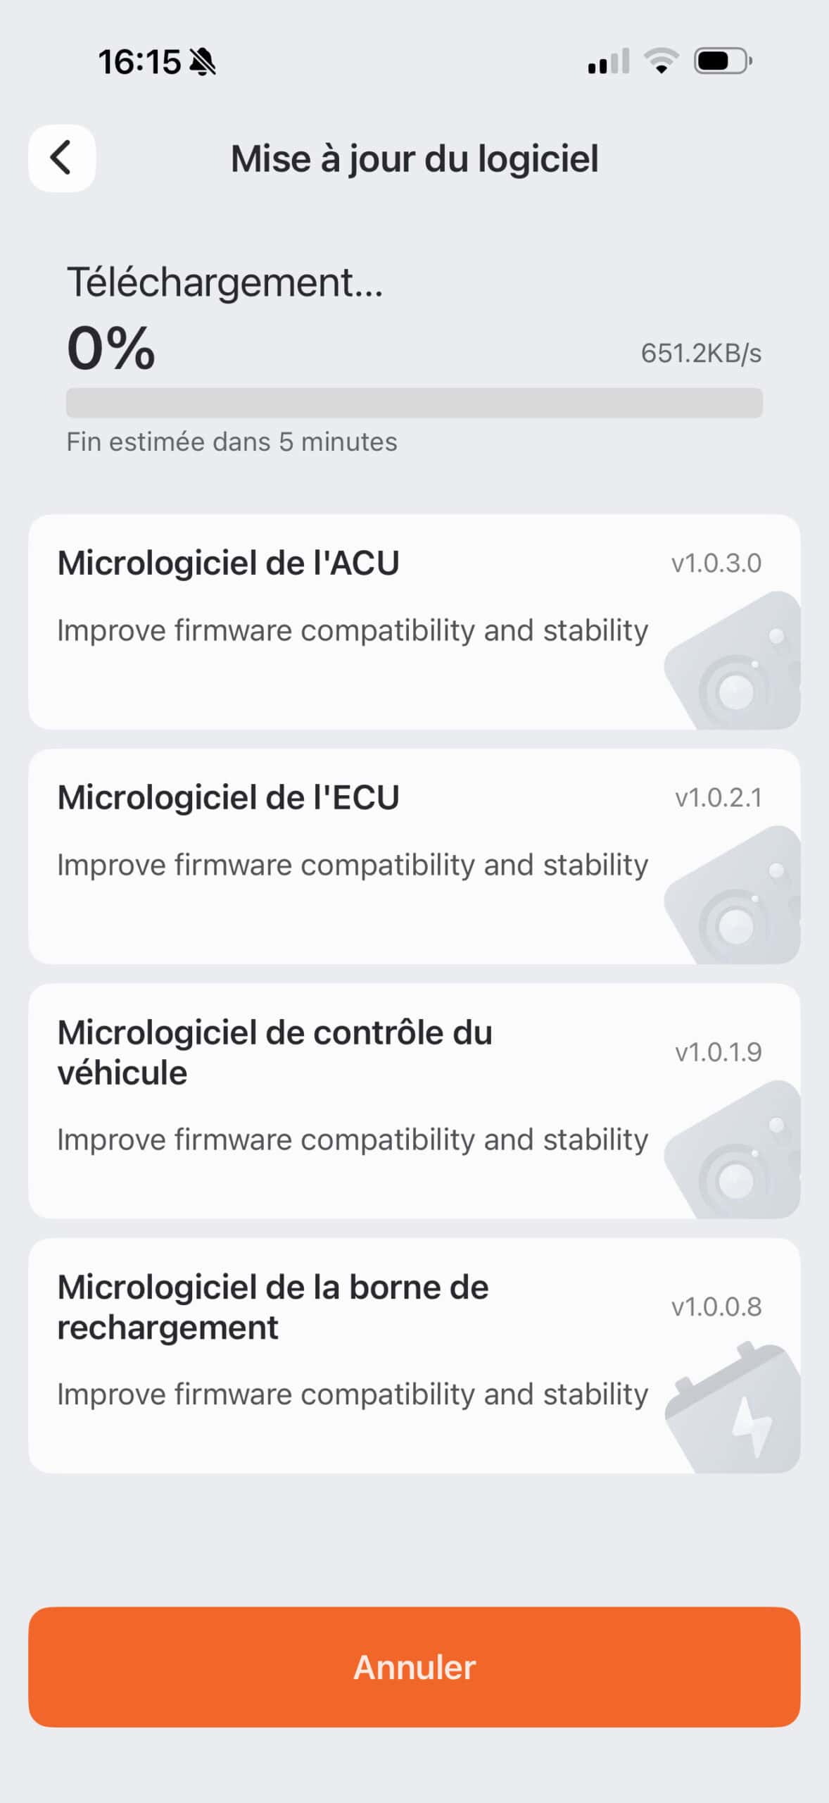Tap the battery status icon
The height and width of the screenshot is (1803, 829).
(722, 61)
